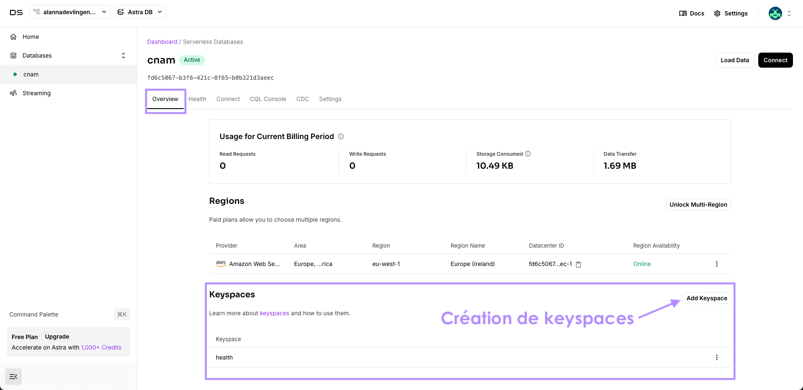Click the Load Data button
The width and height of the screenshot is (803, 390).
click(x=735, y=60)
